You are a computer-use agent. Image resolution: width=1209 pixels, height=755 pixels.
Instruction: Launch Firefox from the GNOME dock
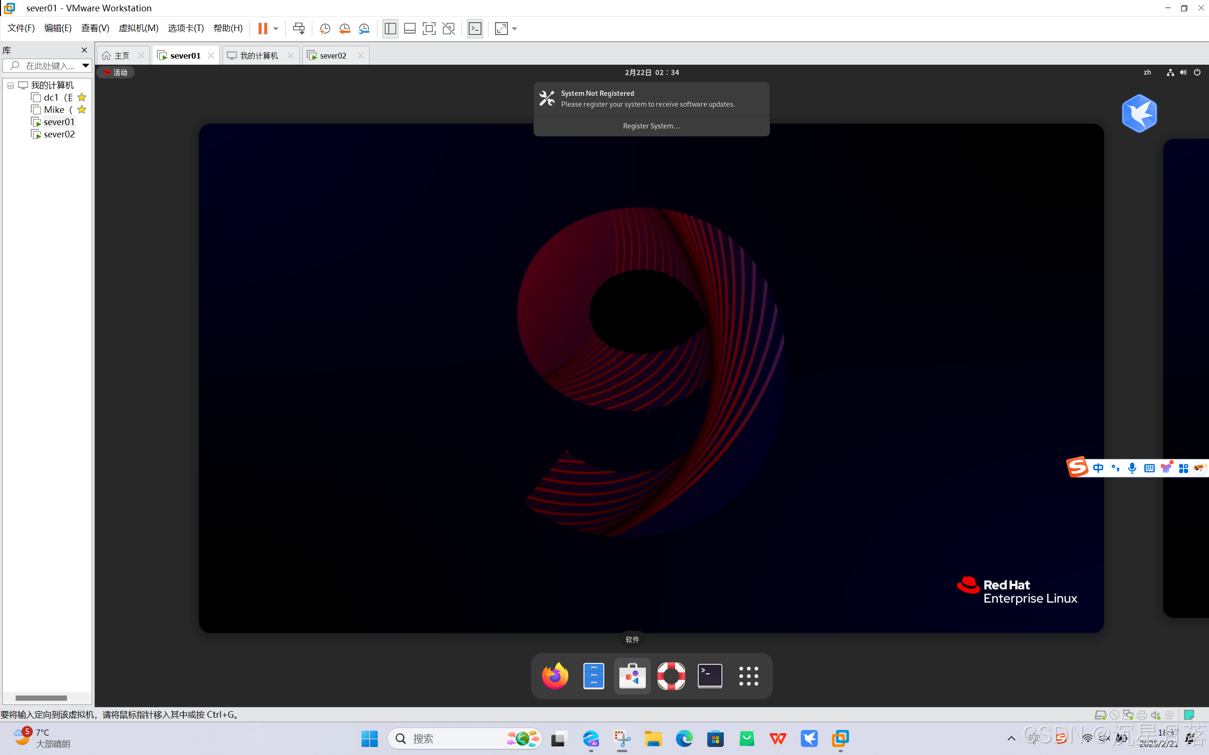click(555, 676)
